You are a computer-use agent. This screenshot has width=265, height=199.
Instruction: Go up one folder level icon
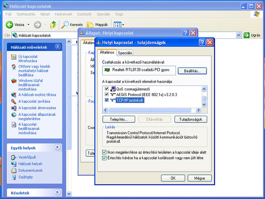pyautogui.click(x=53, y=25)
